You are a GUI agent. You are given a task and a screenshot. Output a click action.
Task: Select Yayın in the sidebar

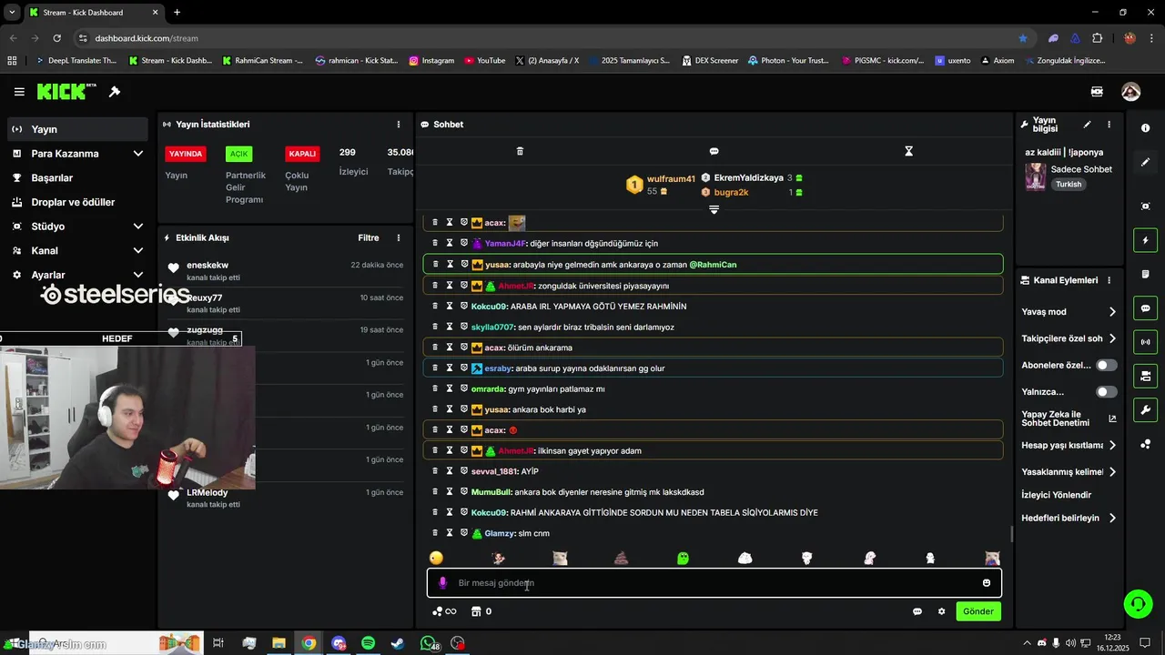click(77, 129)
